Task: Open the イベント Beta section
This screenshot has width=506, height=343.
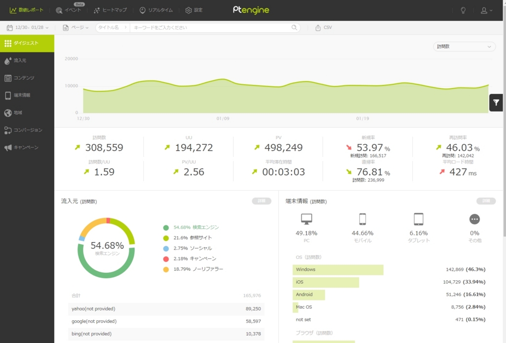Action: 69,9
